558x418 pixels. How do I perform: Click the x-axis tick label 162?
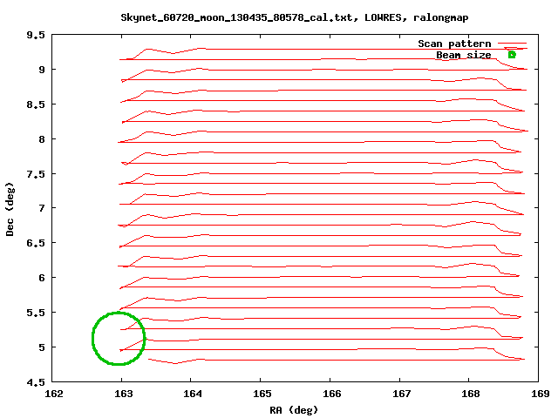pyautogui.click(x=54, y=394)
